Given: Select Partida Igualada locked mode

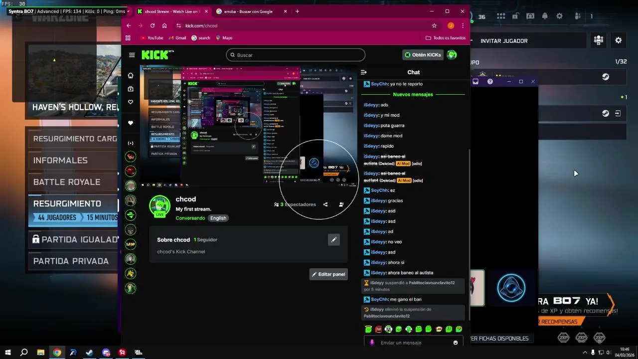Looking at the screenshot, I should [73, 239].
